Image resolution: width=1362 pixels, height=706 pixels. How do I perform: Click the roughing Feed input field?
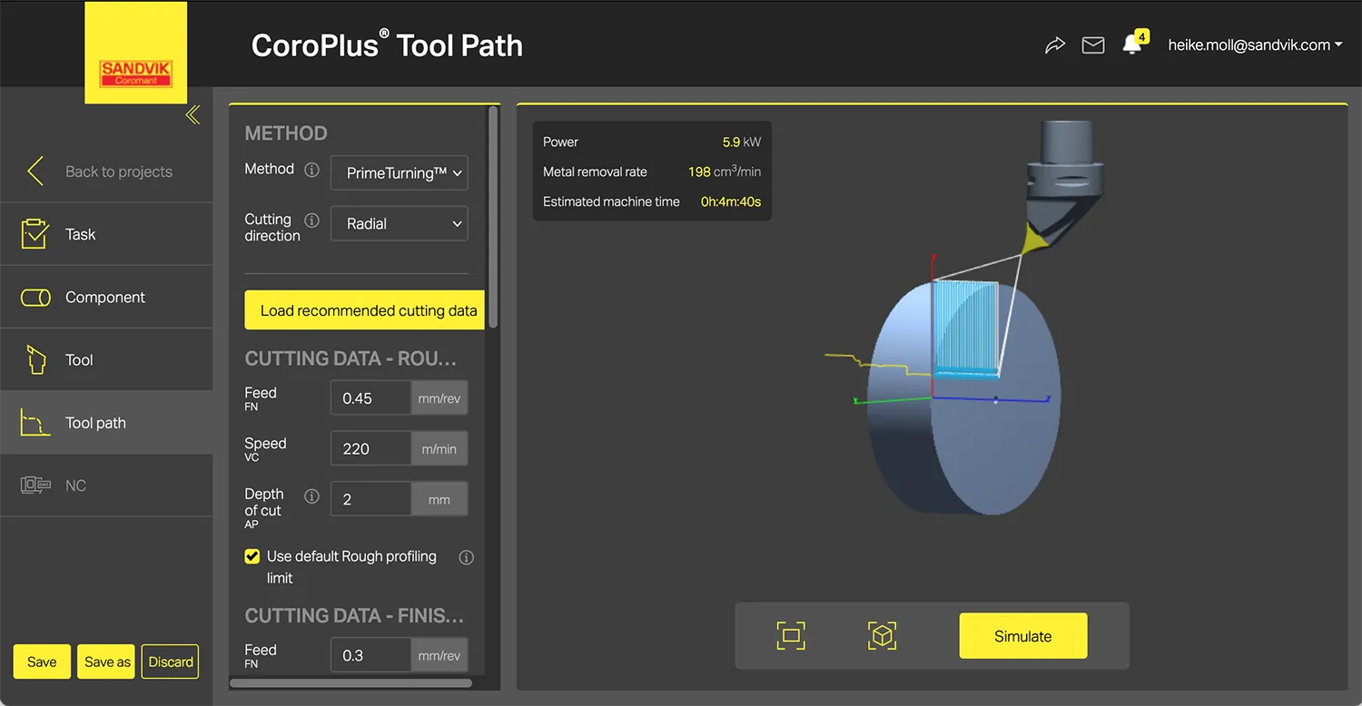tap(370, 398)
